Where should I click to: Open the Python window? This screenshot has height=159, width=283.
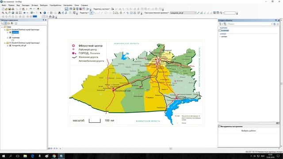click(84, 9)
